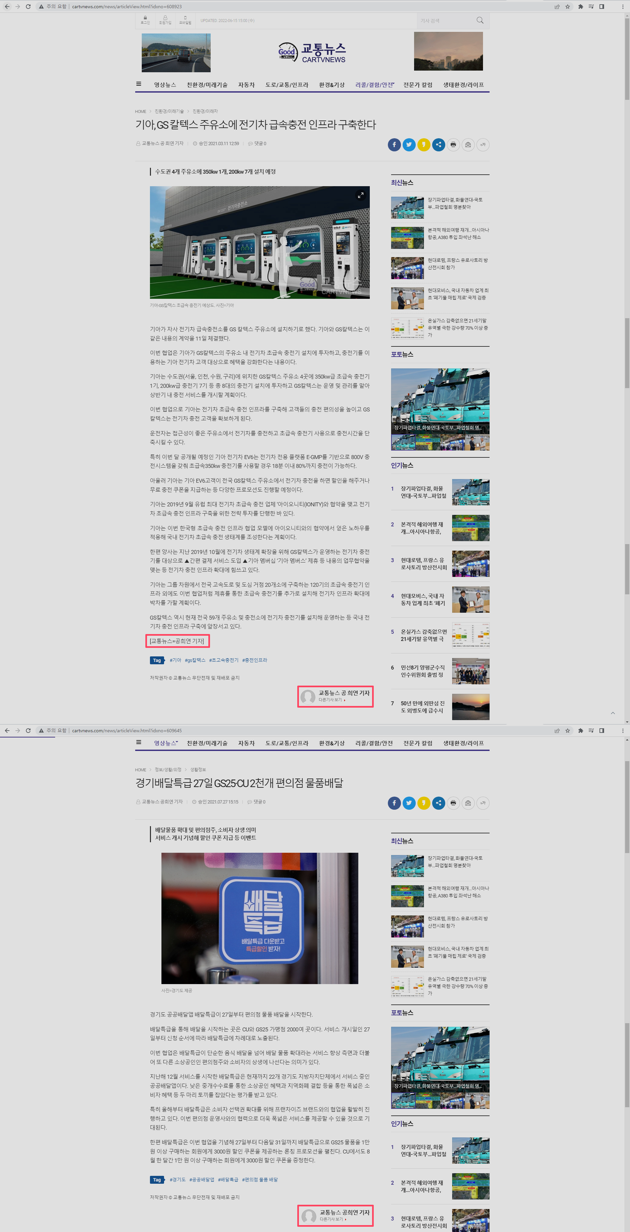Click the #경기도 tag

[x=177, y=1179]
